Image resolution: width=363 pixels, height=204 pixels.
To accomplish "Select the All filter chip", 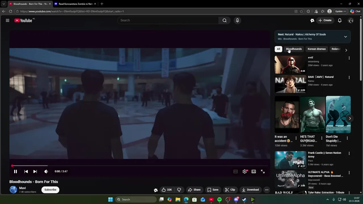I will tap(278, 49).
